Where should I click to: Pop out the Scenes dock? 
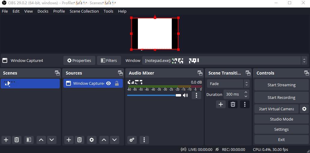click(x=57, y=73)
